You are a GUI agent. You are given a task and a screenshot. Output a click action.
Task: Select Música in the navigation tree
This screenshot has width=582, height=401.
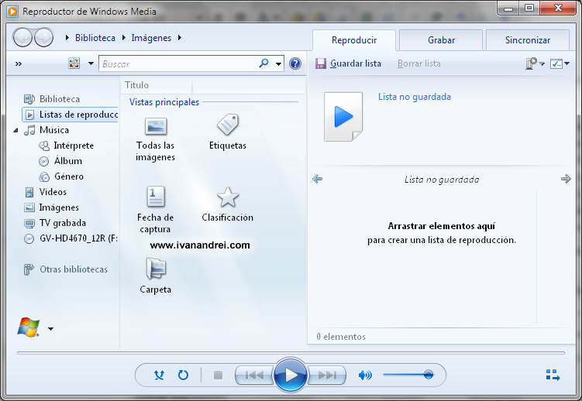(x=46, y=130)
